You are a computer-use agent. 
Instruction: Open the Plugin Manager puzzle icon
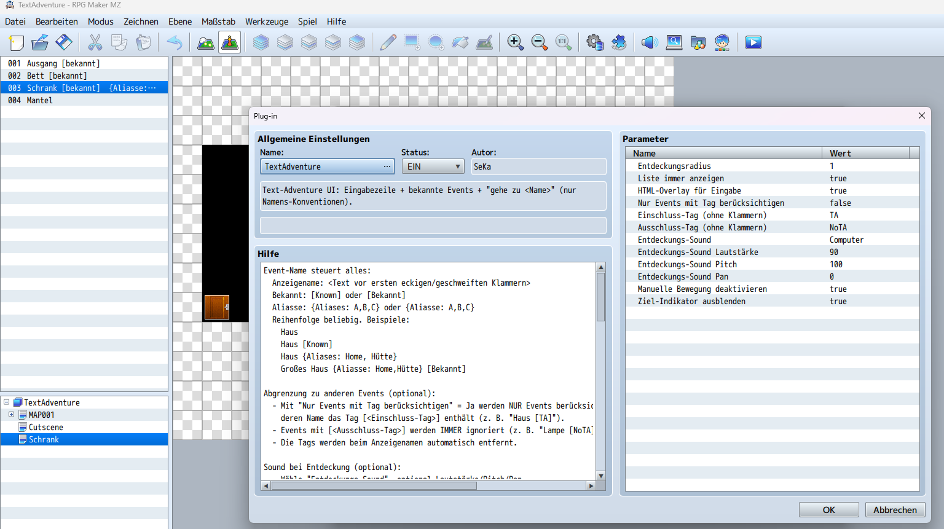point(619,42)
